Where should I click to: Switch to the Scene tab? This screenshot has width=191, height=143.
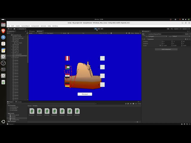pyautogui.click(x=32, y=31)
